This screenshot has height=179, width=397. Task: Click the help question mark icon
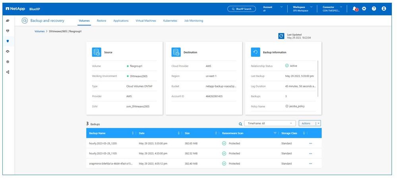point(374,9)
